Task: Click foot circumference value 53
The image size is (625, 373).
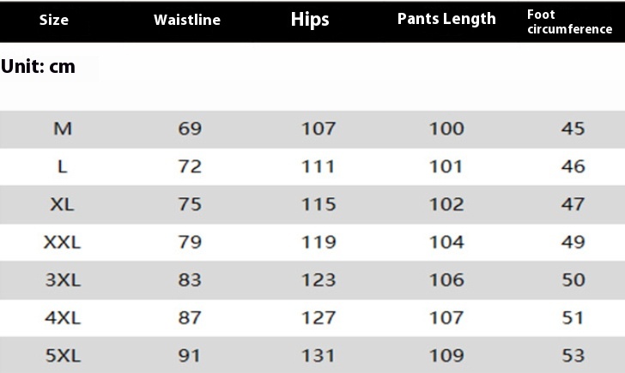Action: 573,356
